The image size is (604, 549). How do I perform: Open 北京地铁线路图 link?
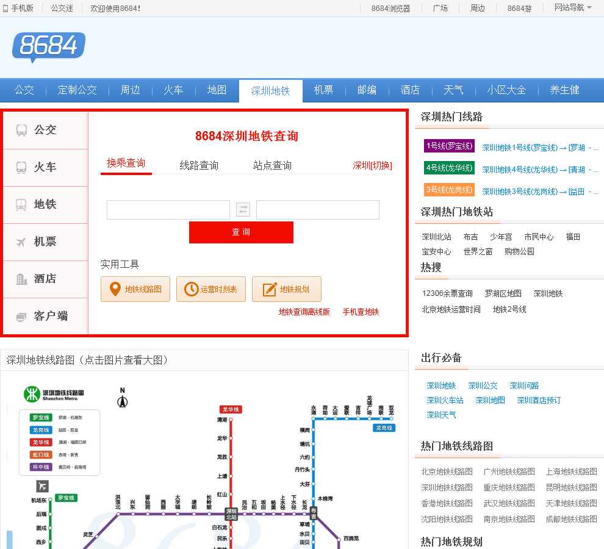(x=447, y=472)
